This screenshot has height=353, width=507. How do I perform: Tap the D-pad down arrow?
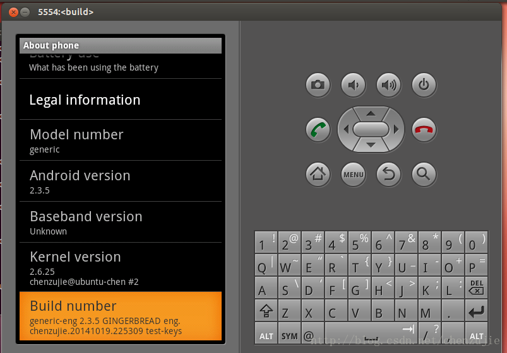(371, 146)
